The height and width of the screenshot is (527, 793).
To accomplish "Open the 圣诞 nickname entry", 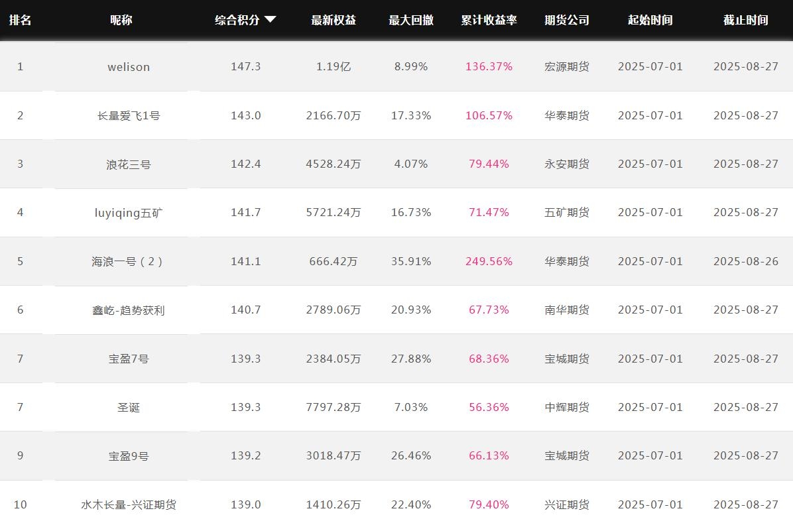I will click(129, 407).
